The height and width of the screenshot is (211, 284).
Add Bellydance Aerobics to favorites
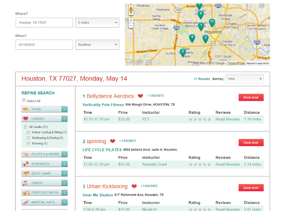coord(156,96)
